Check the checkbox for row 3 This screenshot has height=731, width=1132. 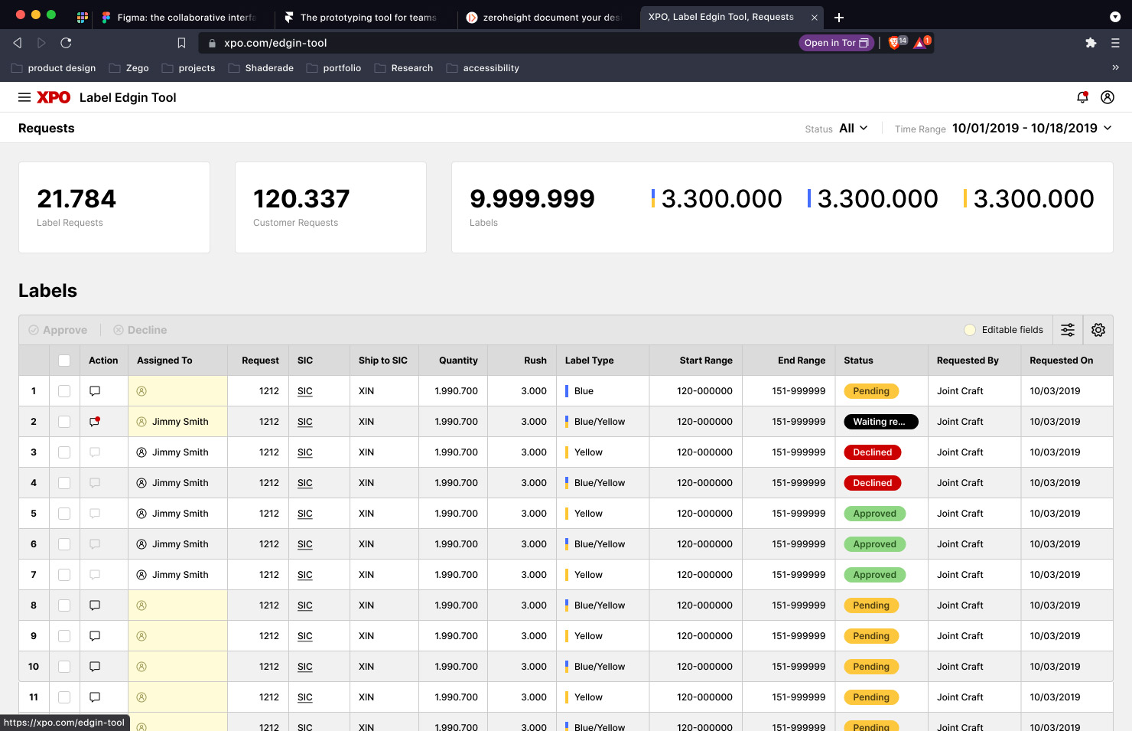(64, 452)
